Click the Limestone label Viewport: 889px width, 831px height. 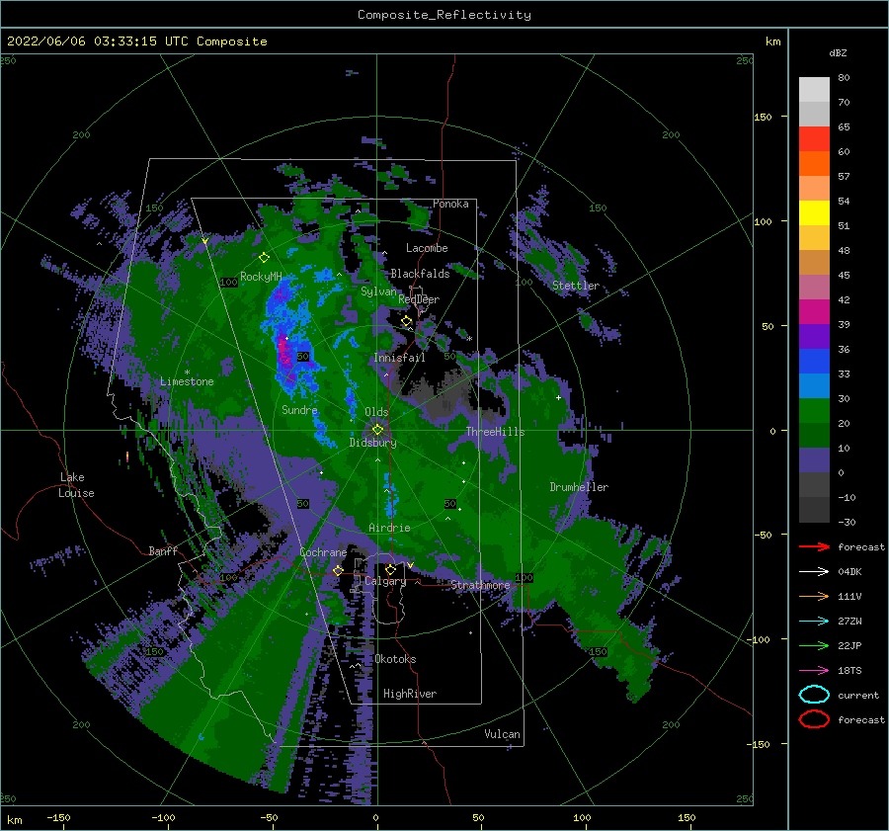[187, 381]
